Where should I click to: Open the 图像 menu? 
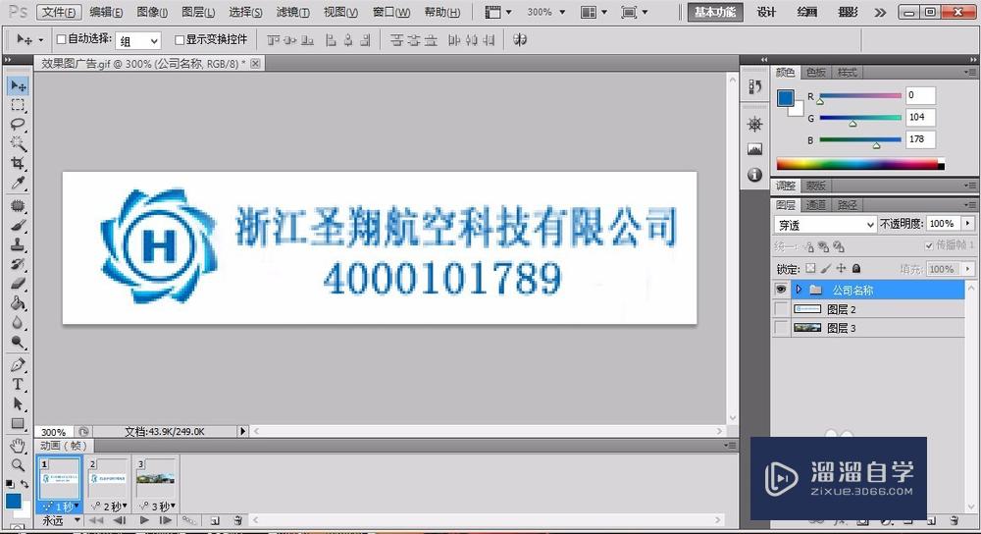coord(152,12)
